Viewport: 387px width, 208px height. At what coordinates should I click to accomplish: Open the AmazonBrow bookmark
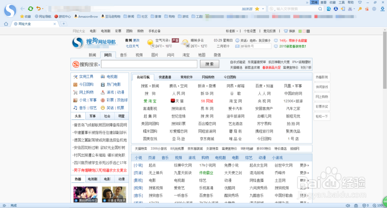coord(86,17)
